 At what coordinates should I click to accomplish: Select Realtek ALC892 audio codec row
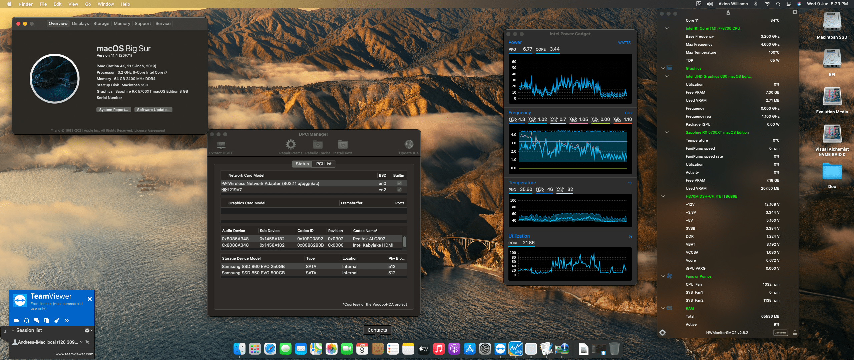312,239
